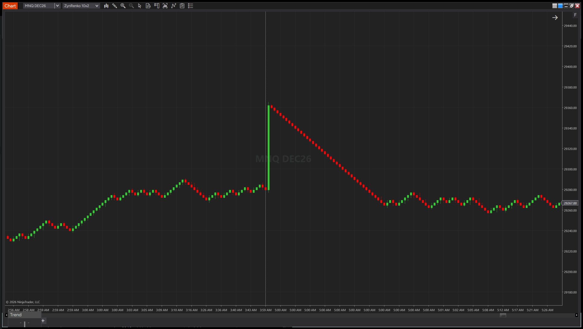Open the Indicators line-graph icon

click(x=174, y=6)
